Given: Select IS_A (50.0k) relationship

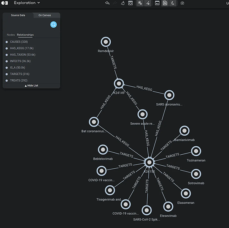Looking at the screenshot, I should pos(17,68).
